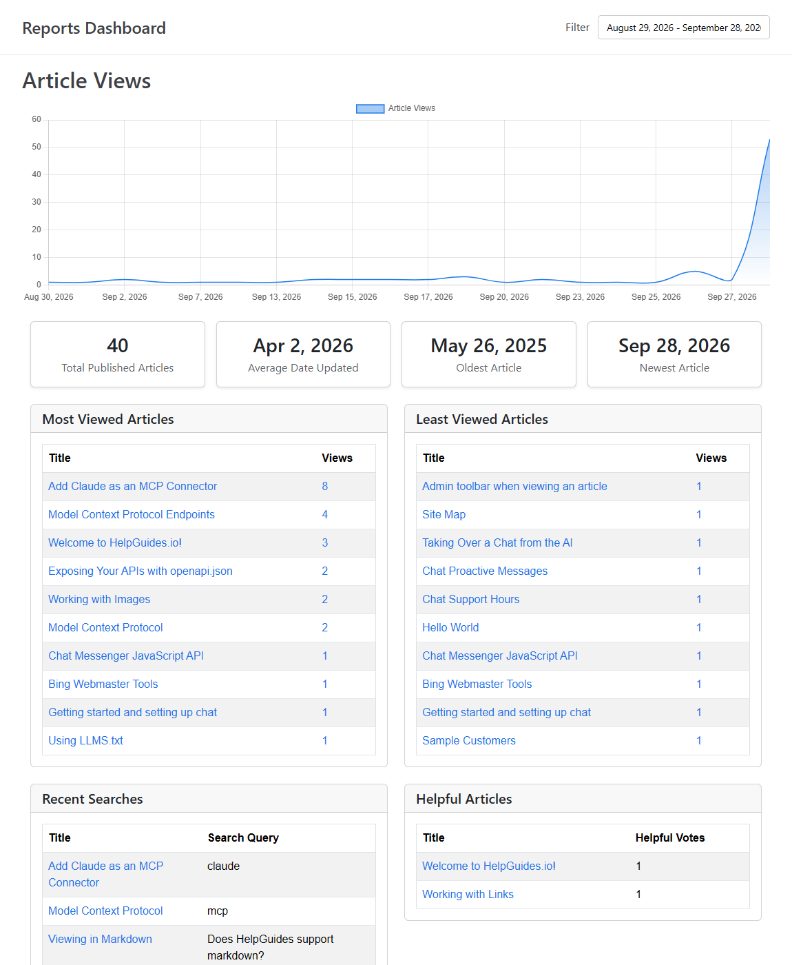The height and width of the screenshot is (965, 792).
Task: Click the Helpful Votes column header
Action: pyautogui.click(x=670, y=837)
